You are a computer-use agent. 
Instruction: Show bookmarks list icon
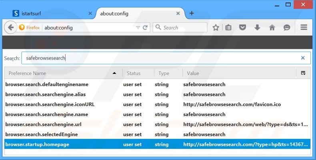(228, 28)
